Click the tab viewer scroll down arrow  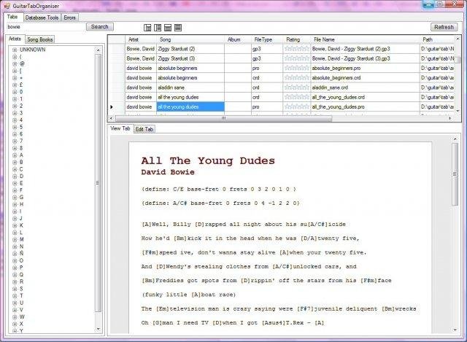click(455, 330)
